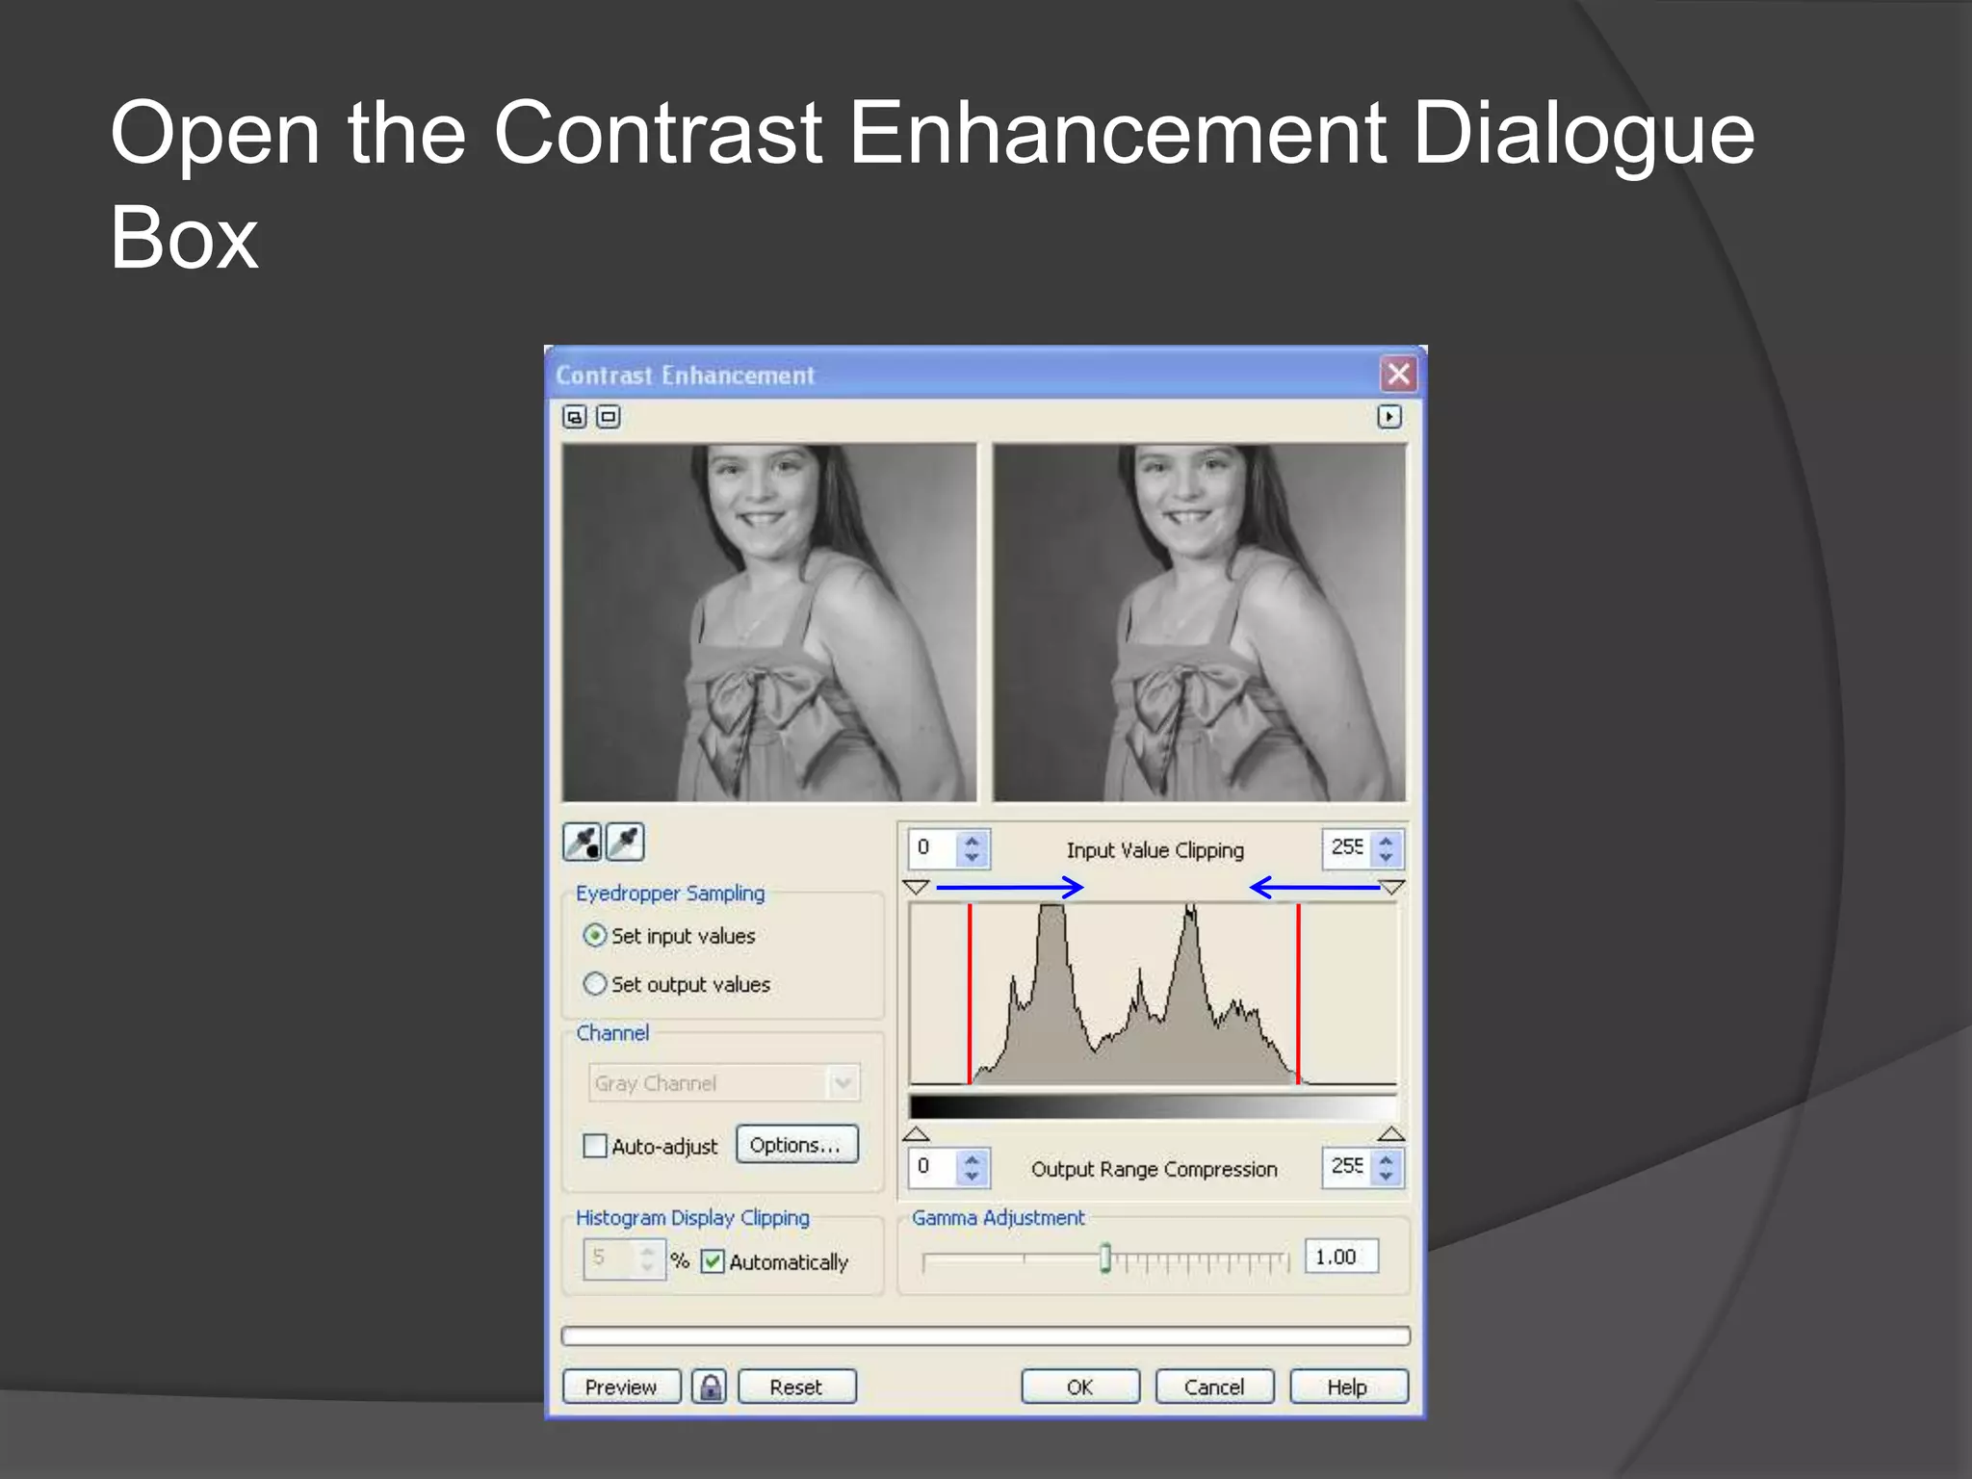Click the original image preview thumbnail
Image resolution: width=1972 pixels, height=1479 pixels.
[x=769, y=622]
